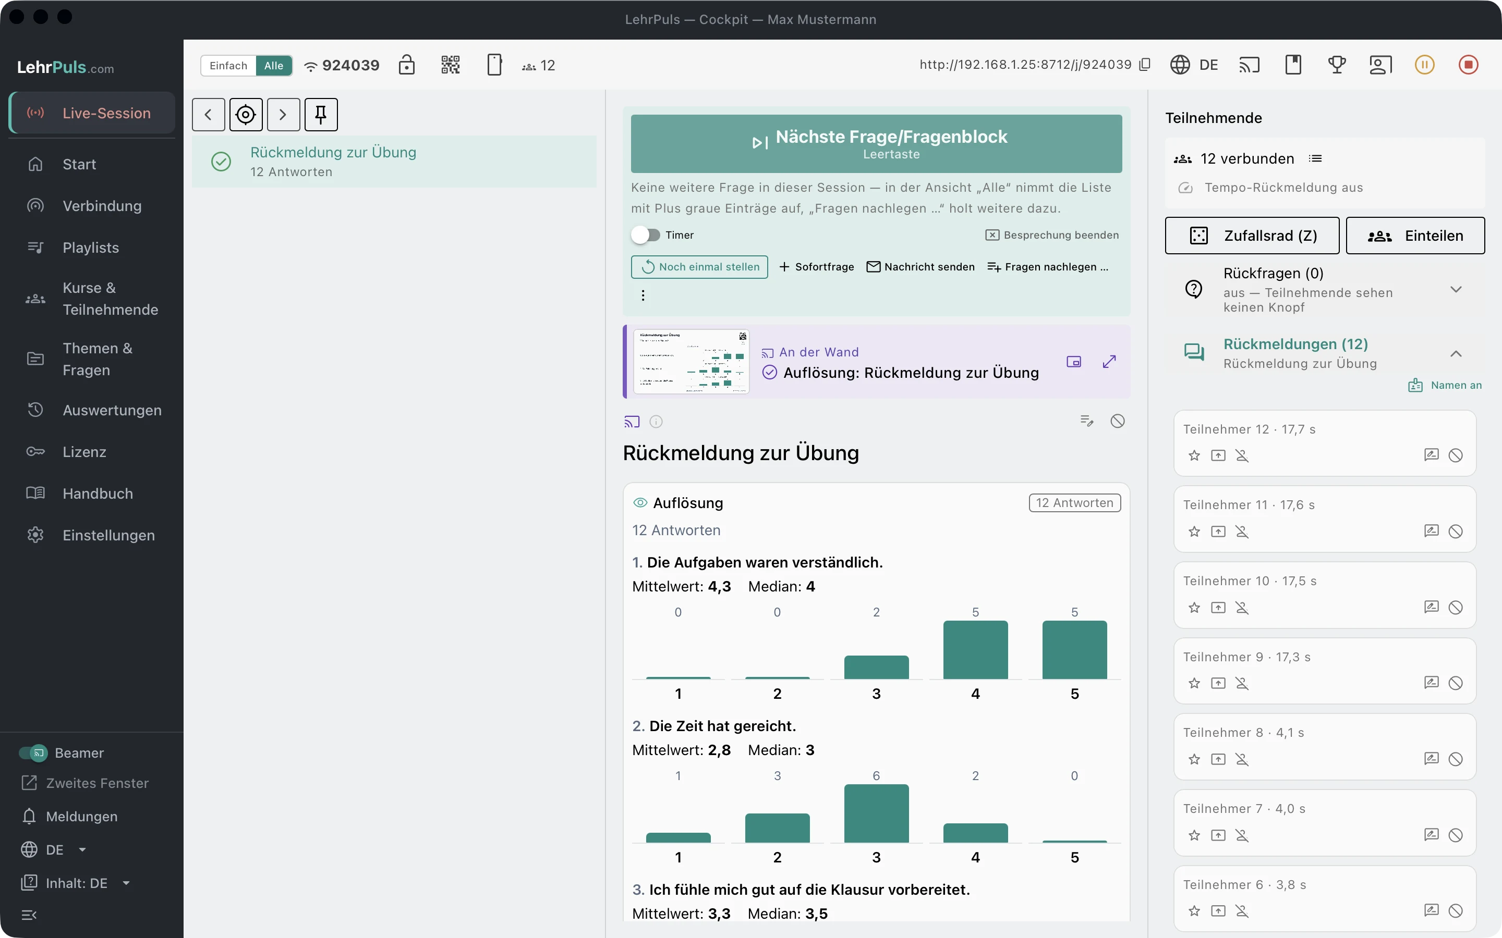Open Playlists in the sidebar
1502x938 pixels.
(x=92, y=248)
